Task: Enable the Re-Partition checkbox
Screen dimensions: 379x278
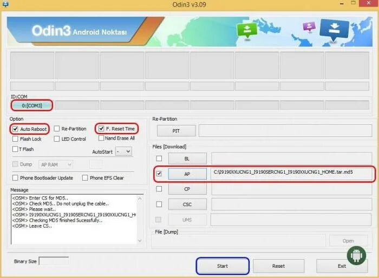Action: (x=56, y=129)
